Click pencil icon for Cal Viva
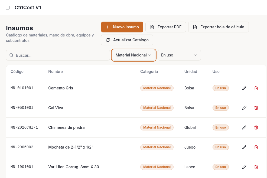The image size is (267, 178). point(244,108)
